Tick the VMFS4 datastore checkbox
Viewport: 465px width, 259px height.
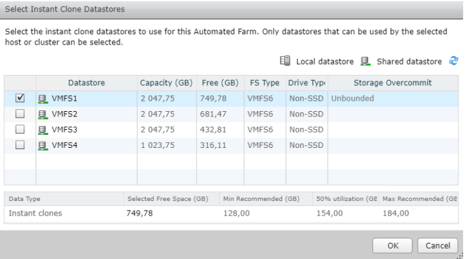tap(19, 143)
